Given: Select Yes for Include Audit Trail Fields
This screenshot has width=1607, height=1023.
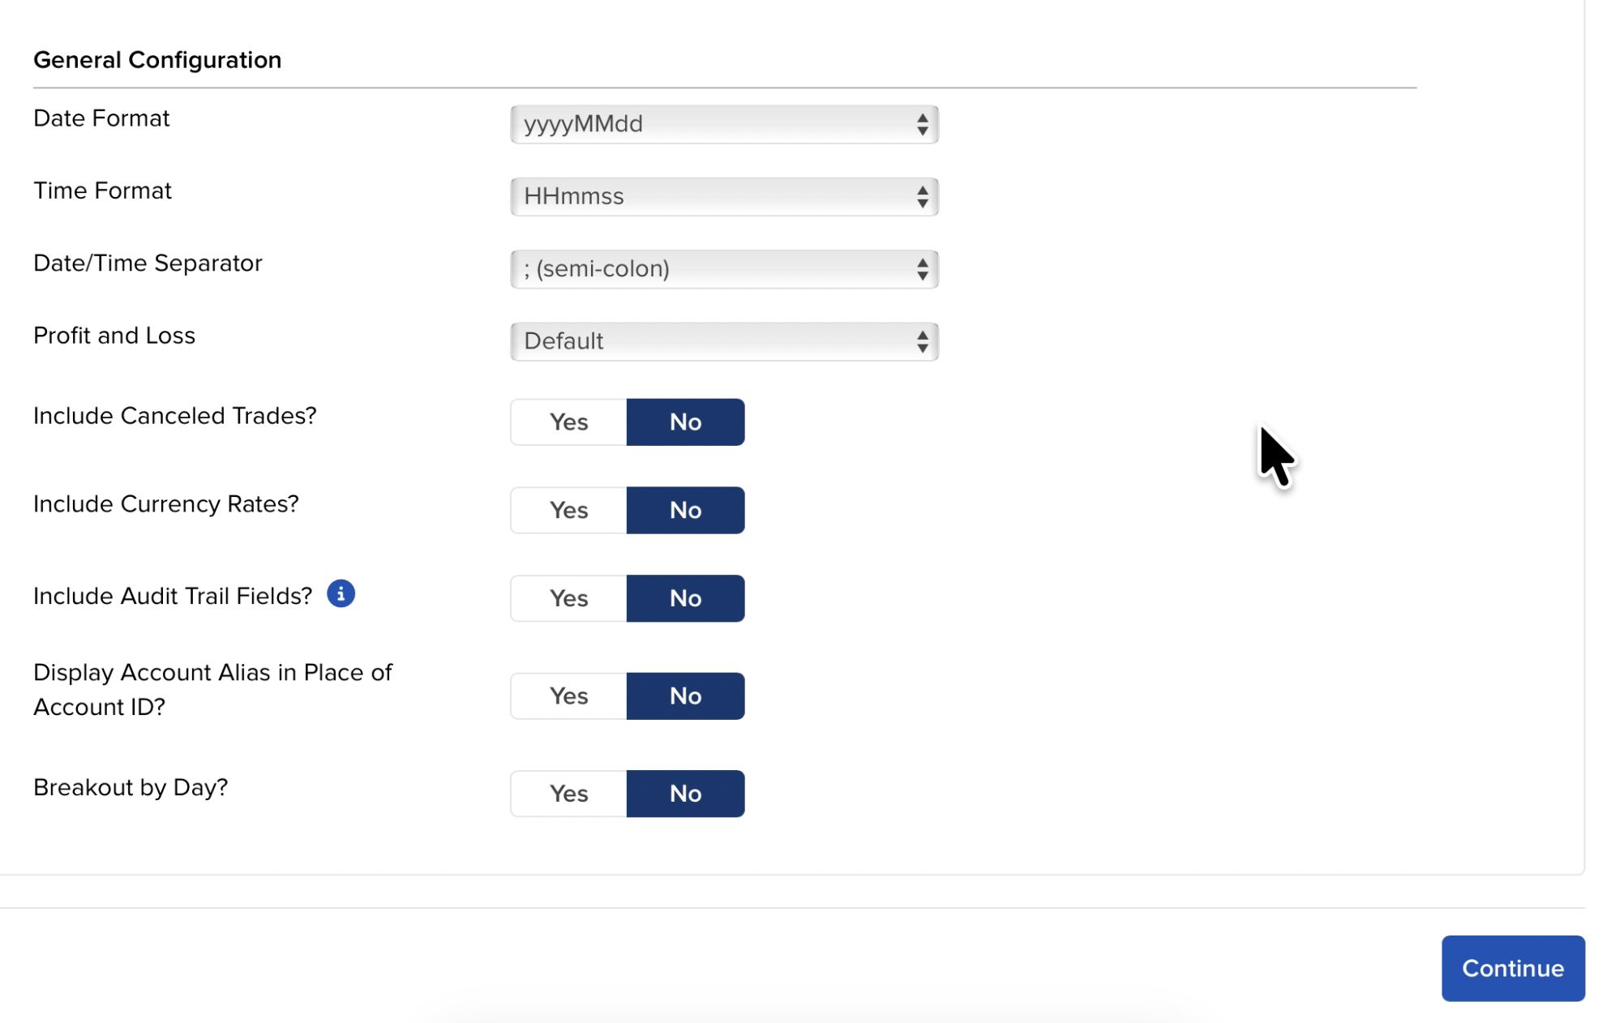Looking at the screenshot, I should tap(568, 598).
